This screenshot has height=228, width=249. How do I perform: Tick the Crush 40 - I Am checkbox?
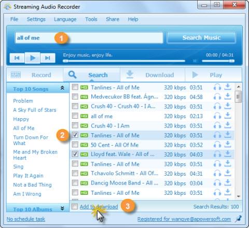click(x=75, y=125)
